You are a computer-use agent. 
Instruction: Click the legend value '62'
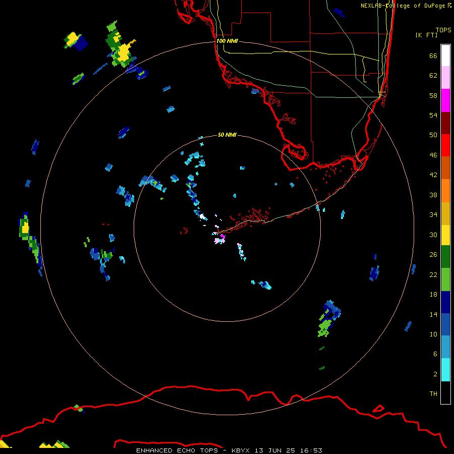433,76
